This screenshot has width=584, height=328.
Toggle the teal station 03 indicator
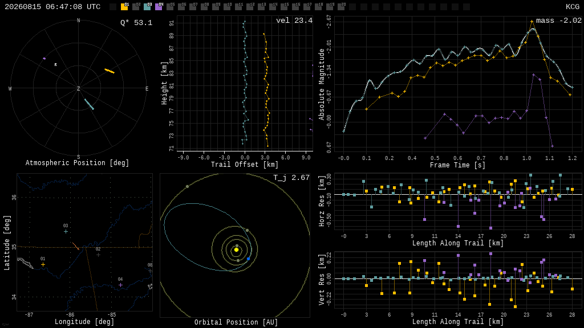[148, 6]
